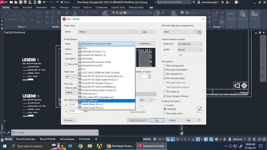Screen dimensions: 267x150
Task: Click the printer Properties... button
Action: click(x=146, y=44)
